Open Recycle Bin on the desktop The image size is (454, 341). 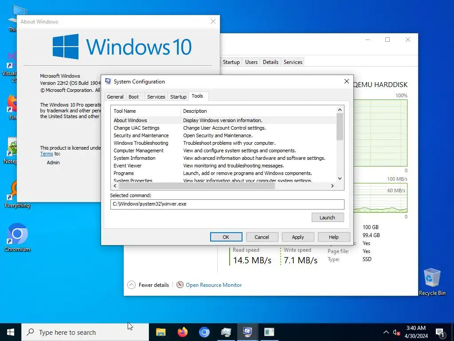click(432, 282)
